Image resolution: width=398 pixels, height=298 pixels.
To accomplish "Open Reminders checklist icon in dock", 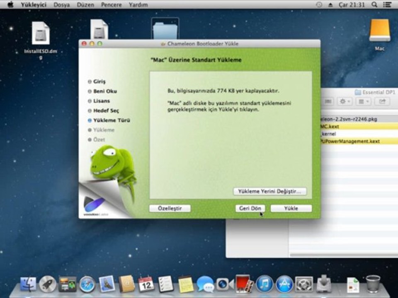I will coord(166,284).
